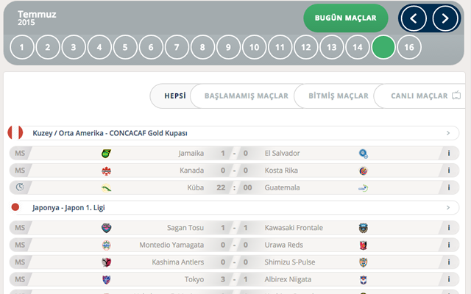
Task: Click the Urawa Reds team crest
Action: (x=364, y=245)
